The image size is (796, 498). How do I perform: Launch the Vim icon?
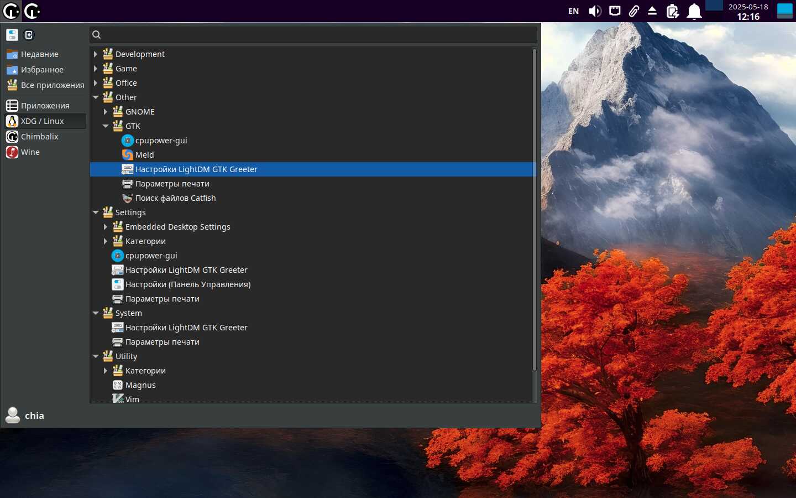tap(118, 398)
